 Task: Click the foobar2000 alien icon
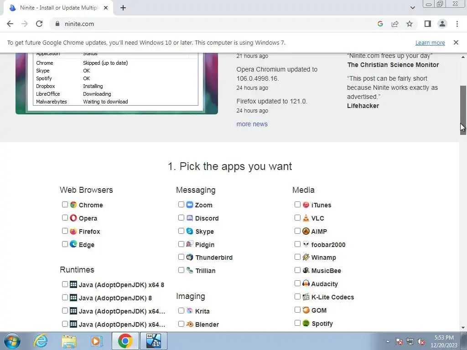tap(306, 244)
